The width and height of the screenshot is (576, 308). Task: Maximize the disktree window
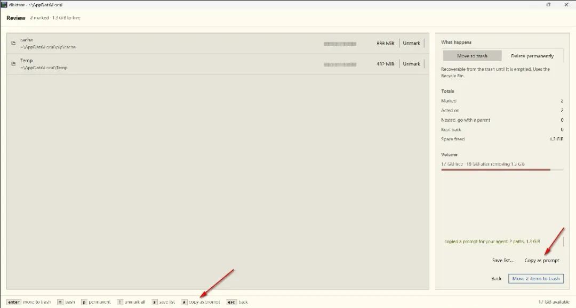tap(548, 5)
